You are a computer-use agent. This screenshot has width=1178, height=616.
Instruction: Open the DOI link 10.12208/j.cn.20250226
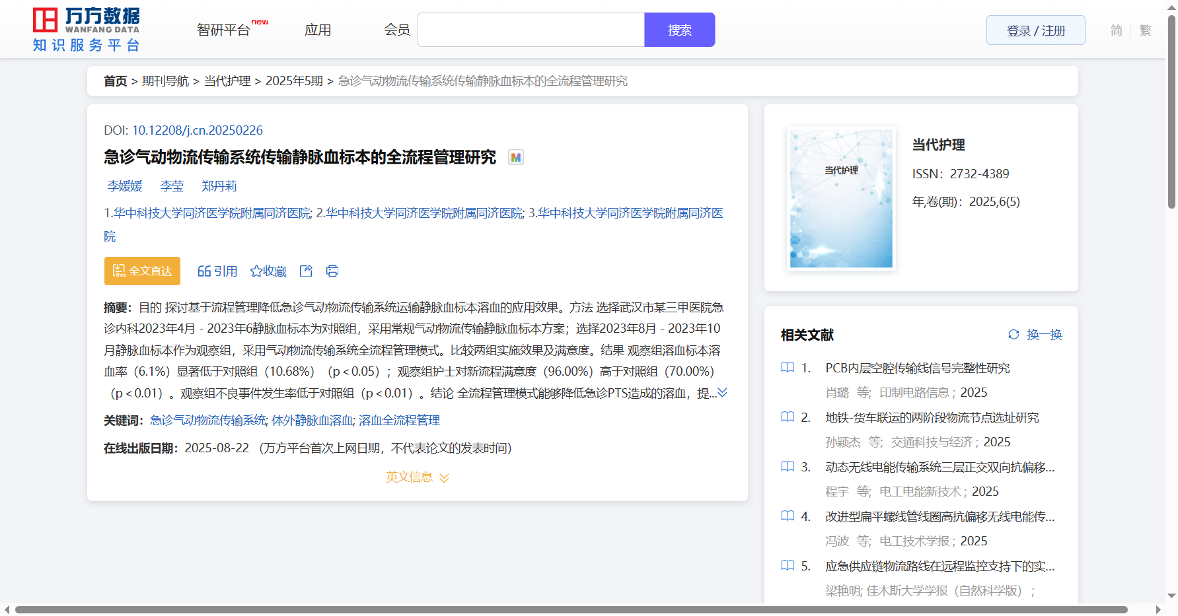pyautogui.click(x=197, y=130)
